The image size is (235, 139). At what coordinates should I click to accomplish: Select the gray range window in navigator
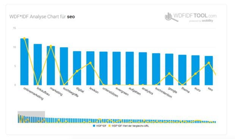tap(31, 117)
